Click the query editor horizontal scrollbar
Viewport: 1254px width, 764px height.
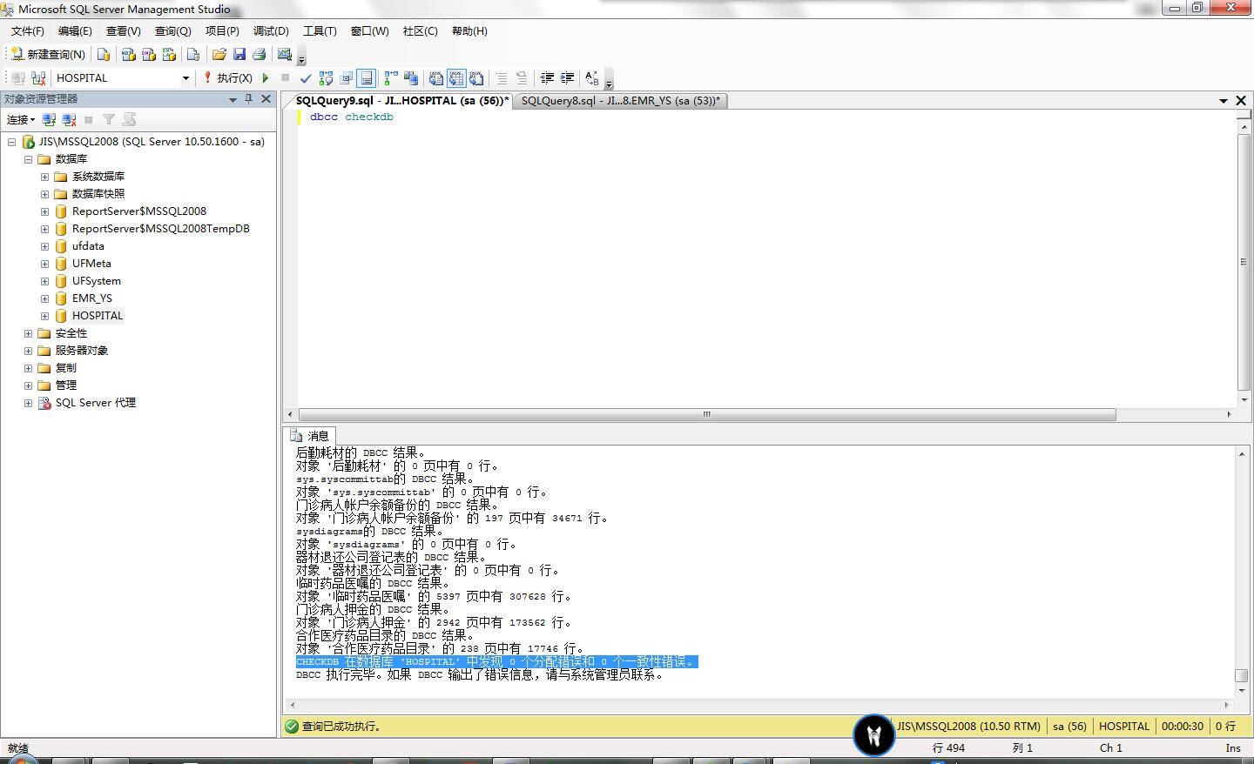pyautogui.click(x=707, y=415)
